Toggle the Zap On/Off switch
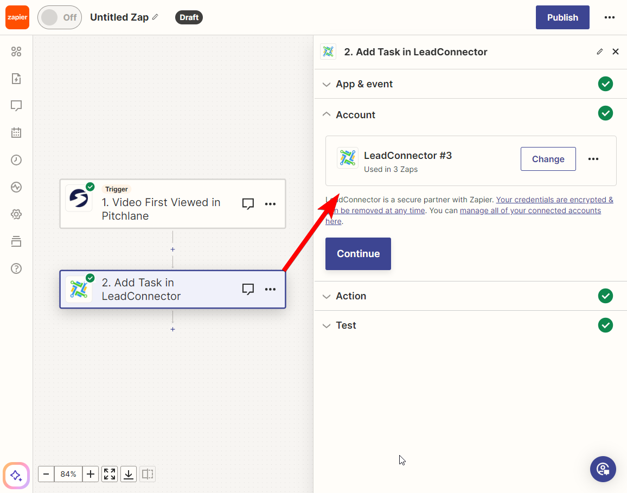The image size is (627, 493). [60, 17]
